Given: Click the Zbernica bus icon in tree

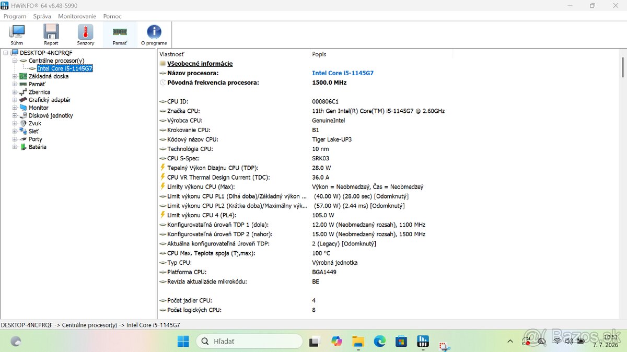Looking at the screenshot, I should point(24,92).
